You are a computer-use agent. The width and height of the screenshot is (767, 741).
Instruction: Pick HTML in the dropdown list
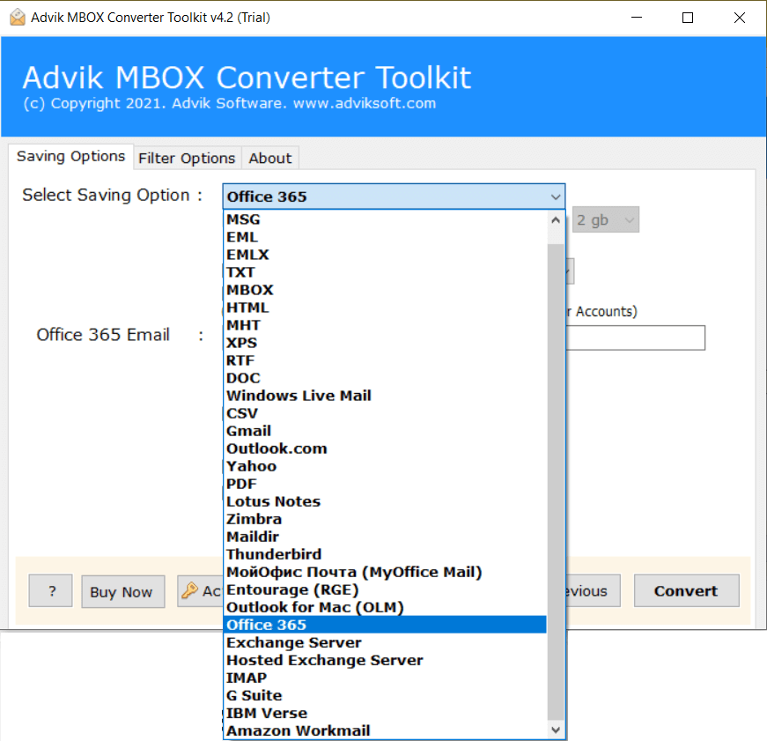pyautogui.click(x=385, y=308)
